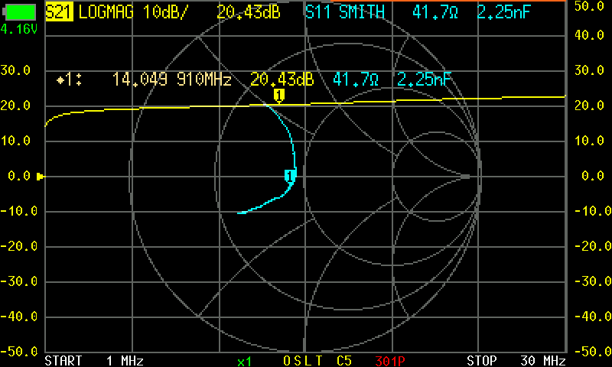This screenshot has width=612, height=367.
Task: Click the LOGMAG 10dB/ trace format text
Action: point(133,12)
